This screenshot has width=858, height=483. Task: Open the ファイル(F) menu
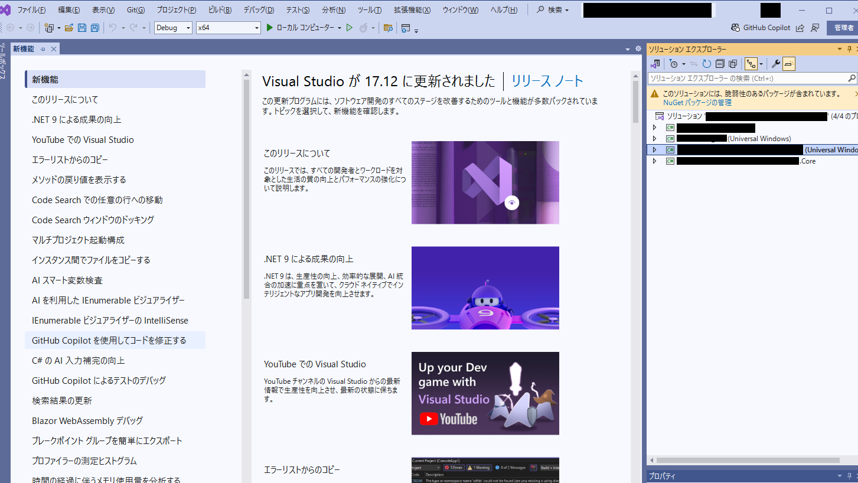point(32,10)
